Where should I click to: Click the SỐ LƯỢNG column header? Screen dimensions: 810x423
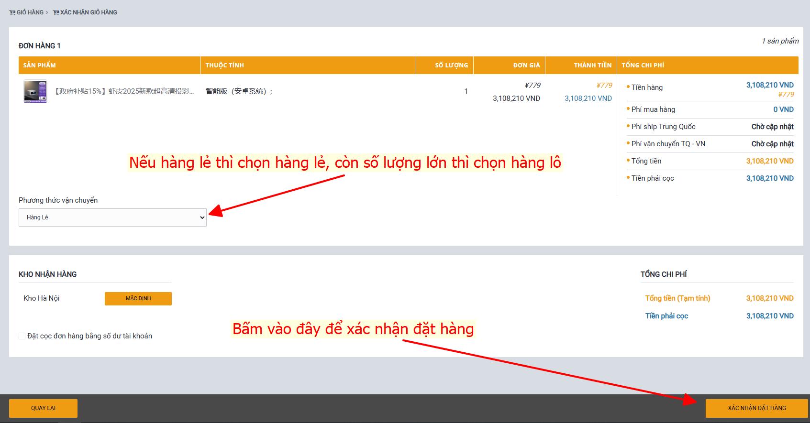point(451,65)
